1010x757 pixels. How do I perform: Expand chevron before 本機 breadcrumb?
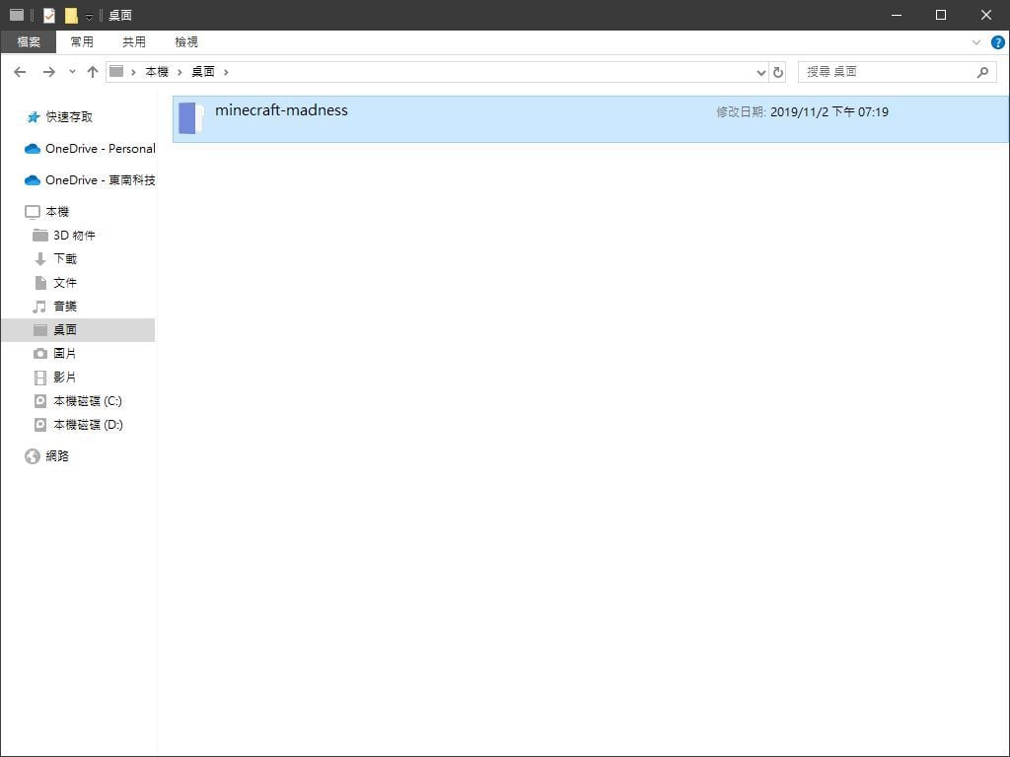click(133, 72)
